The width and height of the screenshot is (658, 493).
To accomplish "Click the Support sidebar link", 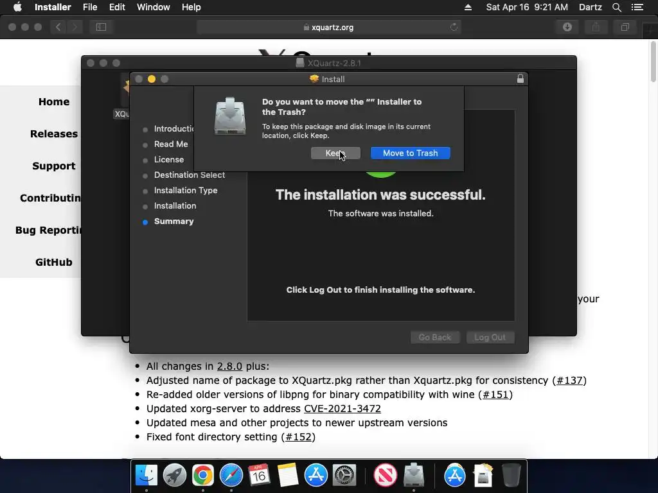I will click(x=54, y=166).
